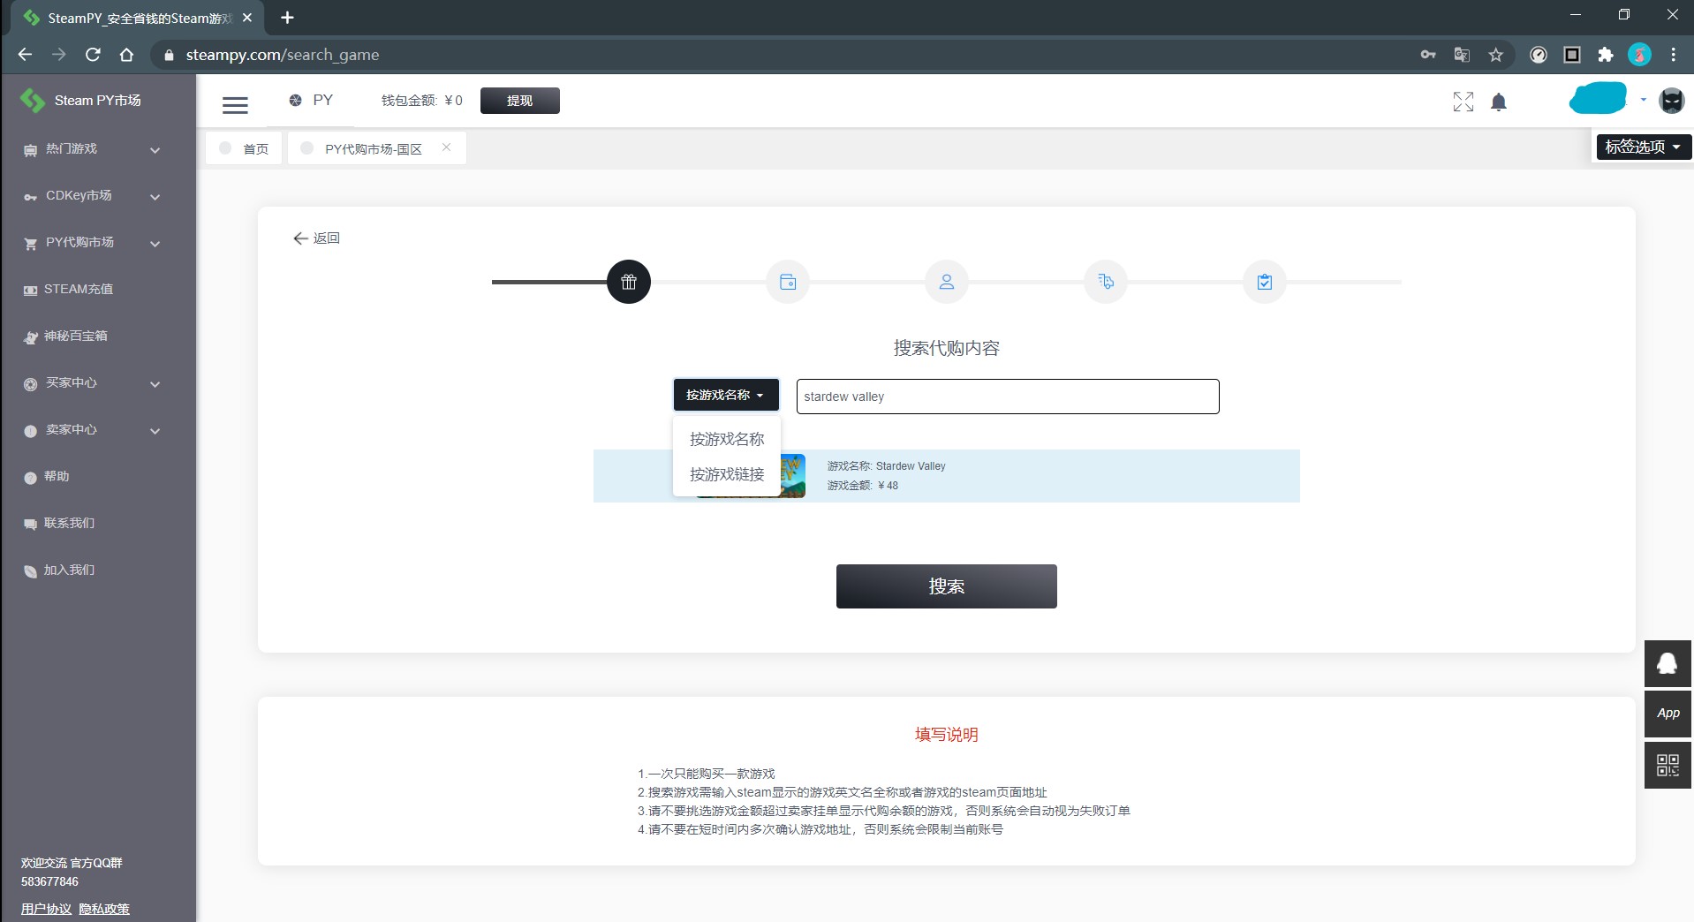This screenshot has width=1694, height=922.
Task: Go to browser home page
Action: click(126, 55)
